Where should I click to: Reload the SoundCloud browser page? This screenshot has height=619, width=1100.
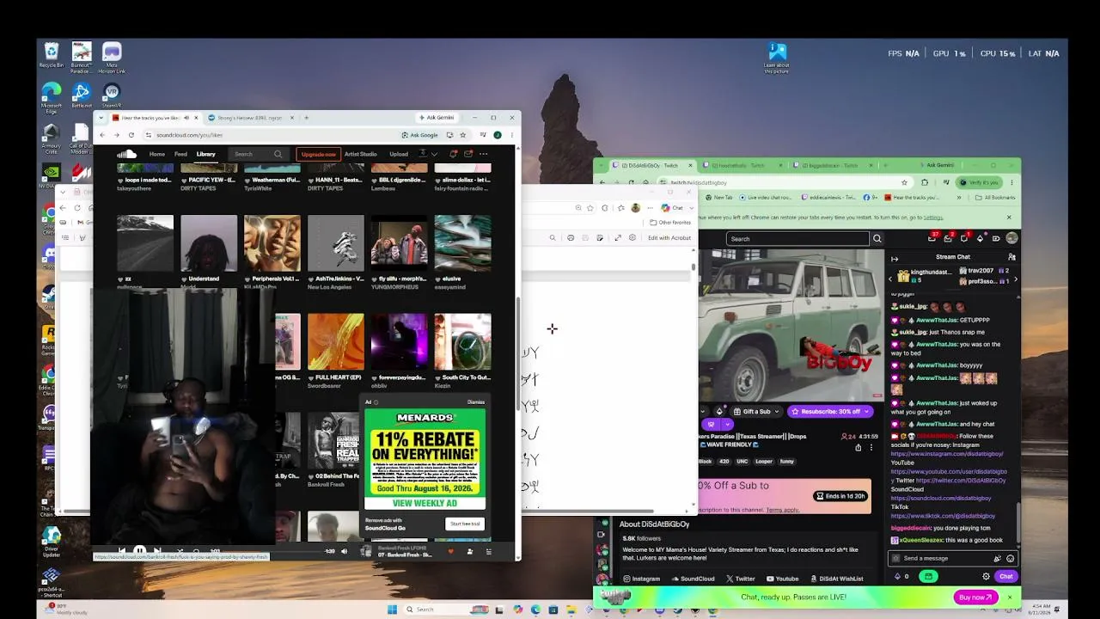[x=131, y=135]
